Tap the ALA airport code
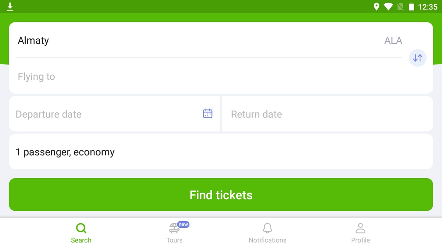Viewport: 442px width, 248px height. [x=393, y=41]
